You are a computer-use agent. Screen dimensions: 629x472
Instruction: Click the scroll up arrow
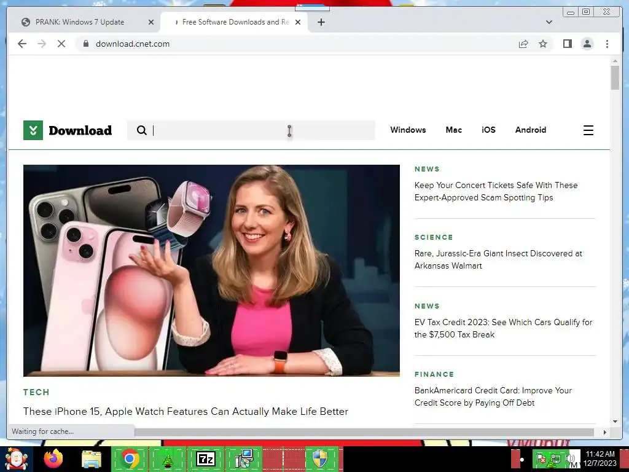tap(615, 61)
